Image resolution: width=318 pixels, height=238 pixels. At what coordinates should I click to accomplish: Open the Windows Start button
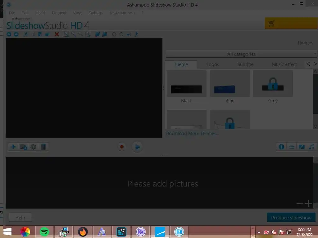point(7,232)
